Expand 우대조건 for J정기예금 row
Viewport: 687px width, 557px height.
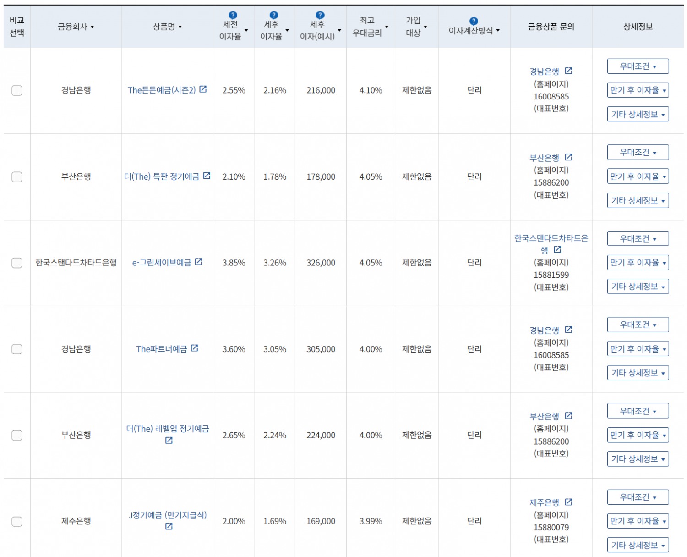pyautogui.click(x=638, y=497)
